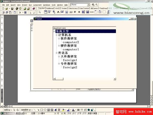
Task: Select the Memo component icon
Action: 67,12
